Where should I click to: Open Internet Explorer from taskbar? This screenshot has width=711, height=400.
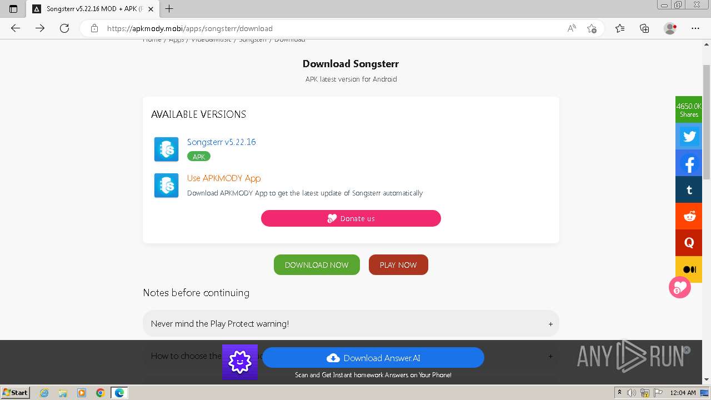(44, 393)
